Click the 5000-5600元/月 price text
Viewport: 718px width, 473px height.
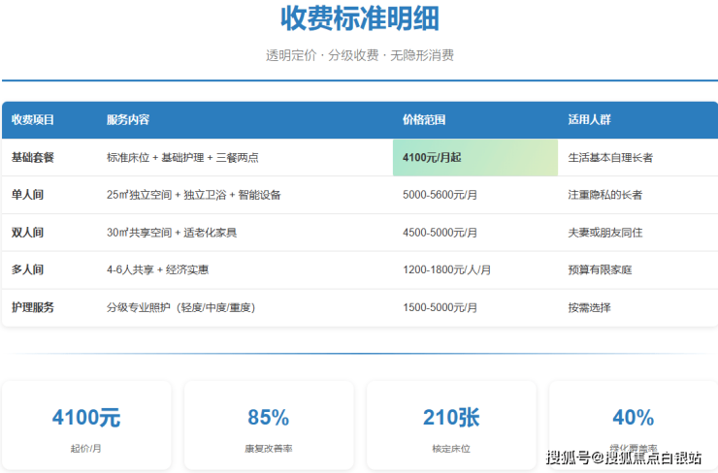(x=440, y=195)
